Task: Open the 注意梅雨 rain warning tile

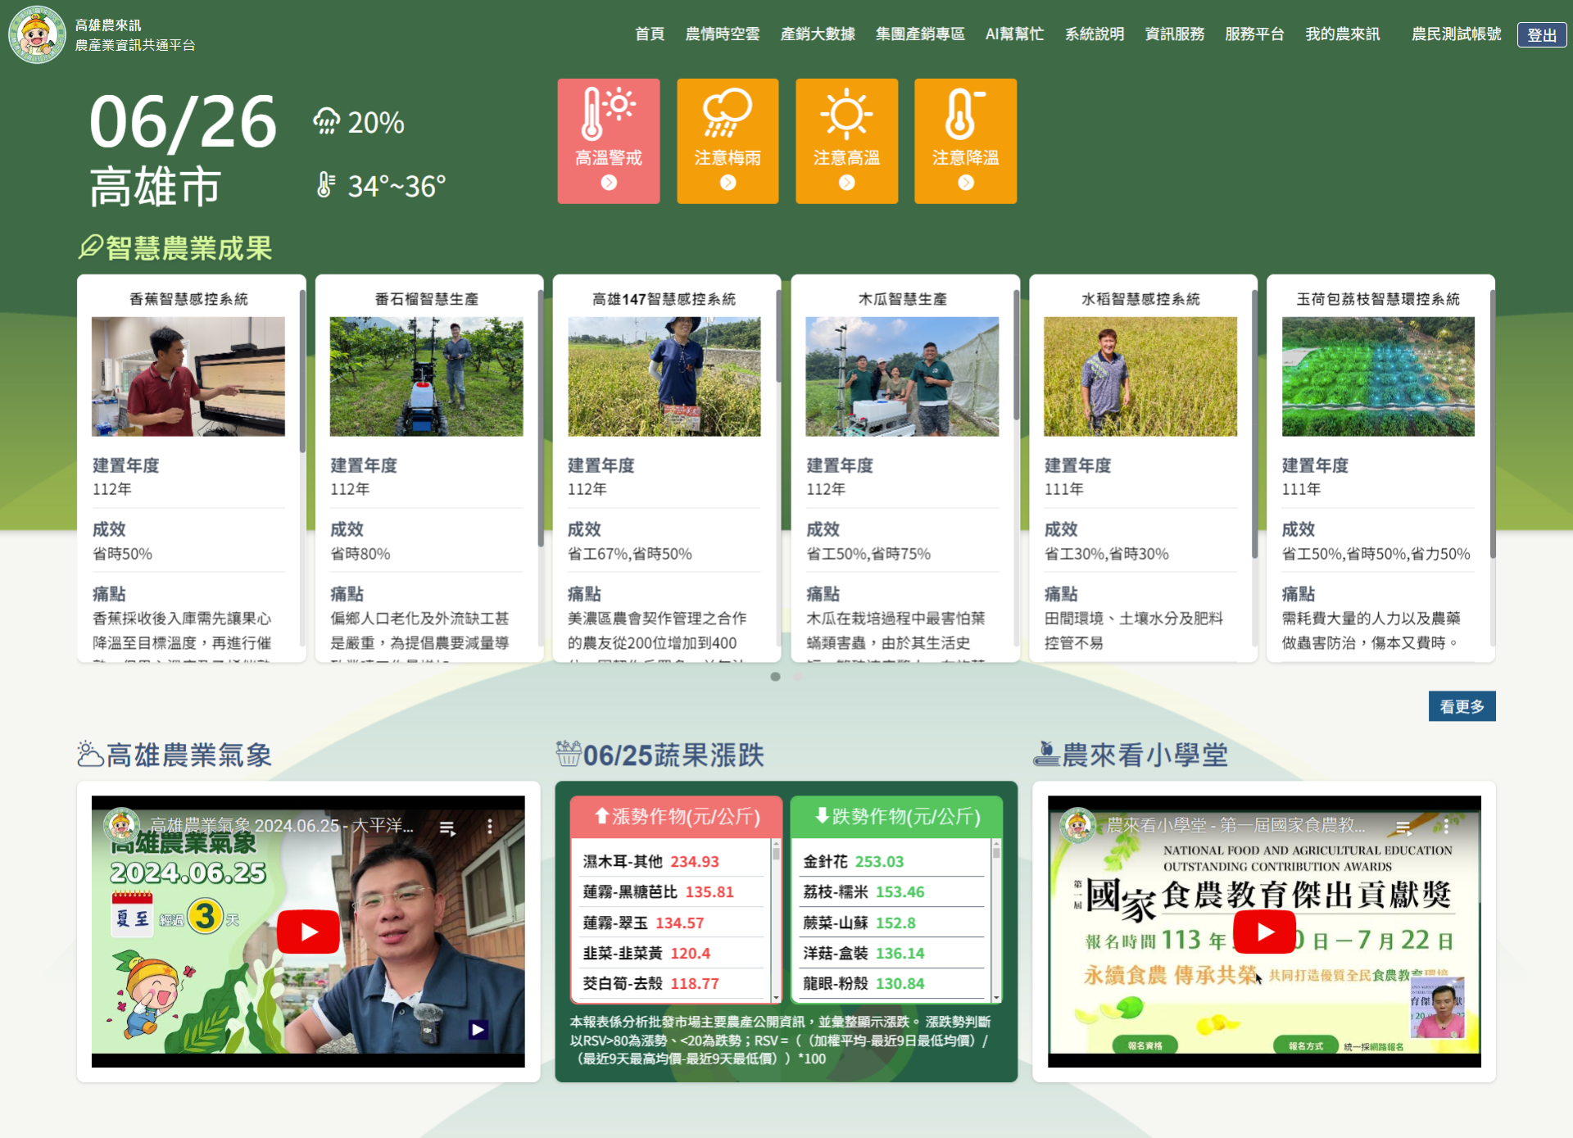Action: click(728, 141)
